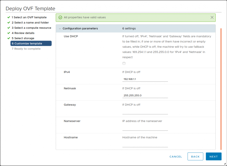Click the IPv4 address input field

click(x=145, y=79)
